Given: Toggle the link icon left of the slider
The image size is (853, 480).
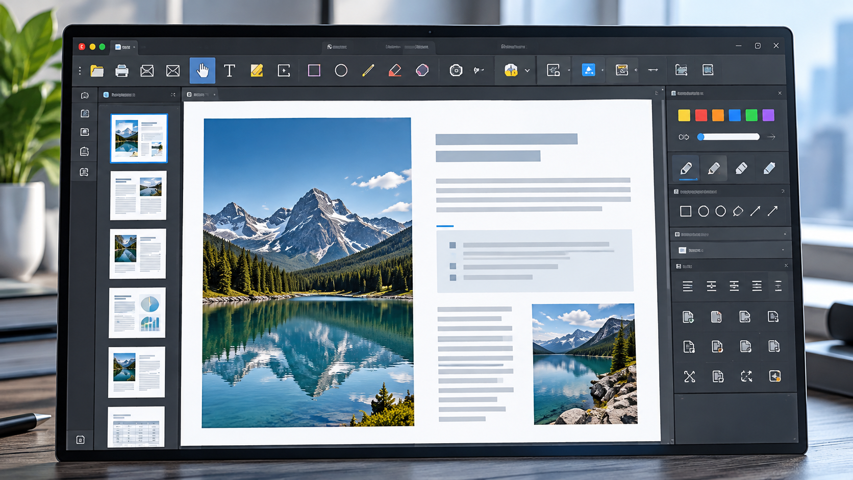Looking at the screenshot, I should pyautogui.click(x=684, y=137).
